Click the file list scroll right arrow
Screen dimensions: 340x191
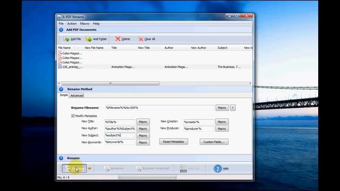coord(250,83)
